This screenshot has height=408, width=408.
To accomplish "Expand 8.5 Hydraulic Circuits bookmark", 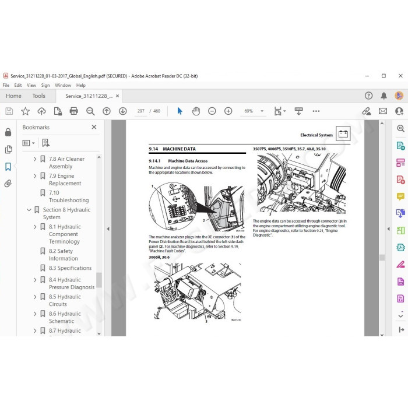I will point(35,297).
